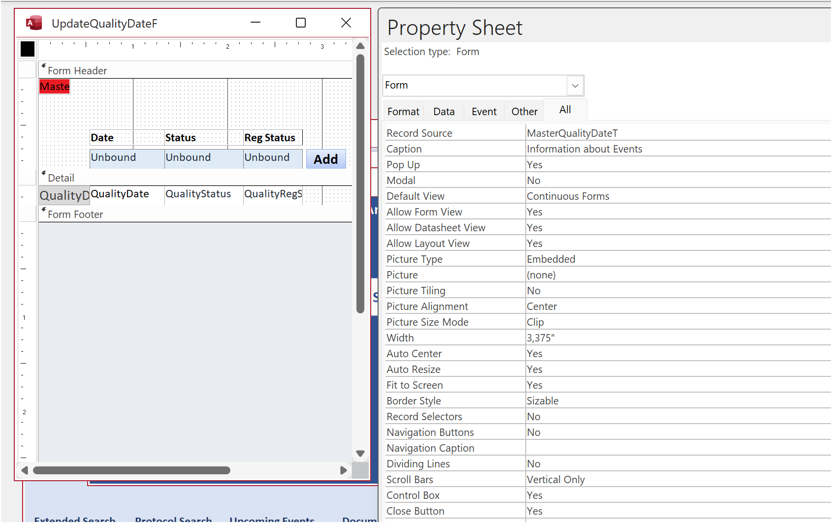Open the object selector dropdown showing Form
832x523 pixels.
(575, 86)
